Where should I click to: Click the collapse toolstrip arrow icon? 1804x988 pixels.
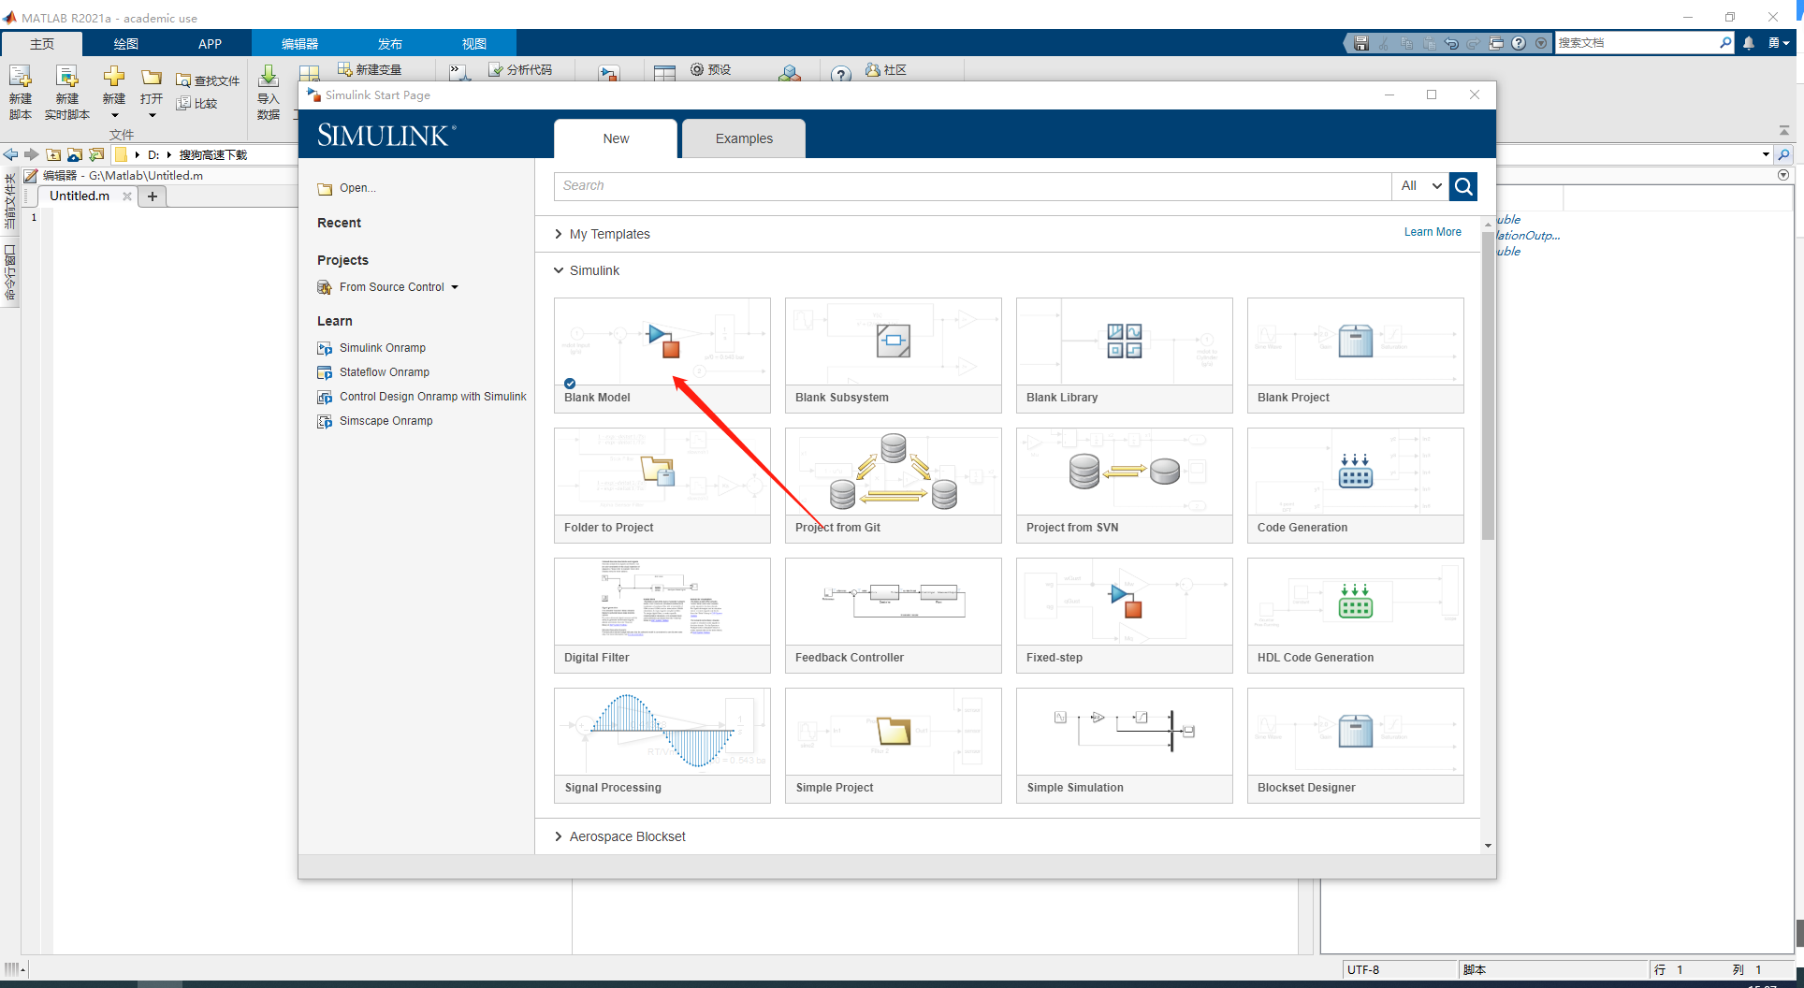1784,131
